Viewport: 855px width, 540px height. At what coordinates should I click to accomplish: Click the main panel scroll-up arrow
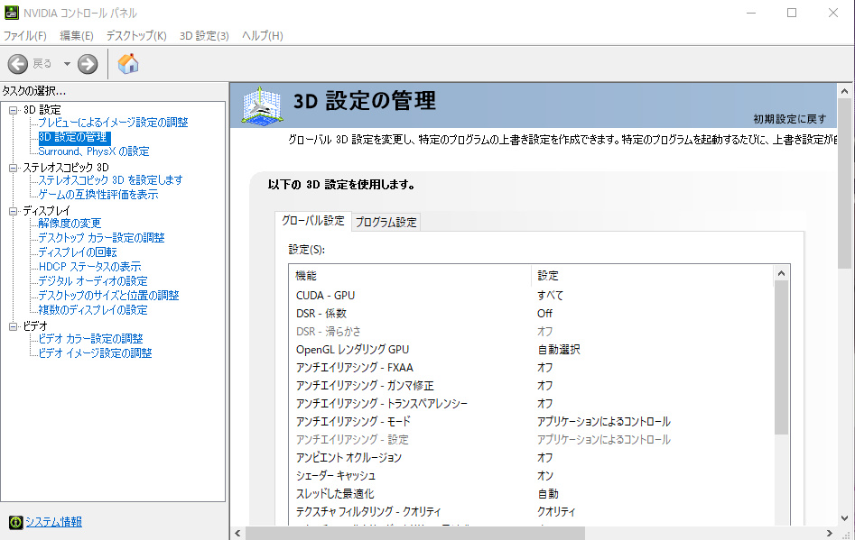(x=845, y=91)
